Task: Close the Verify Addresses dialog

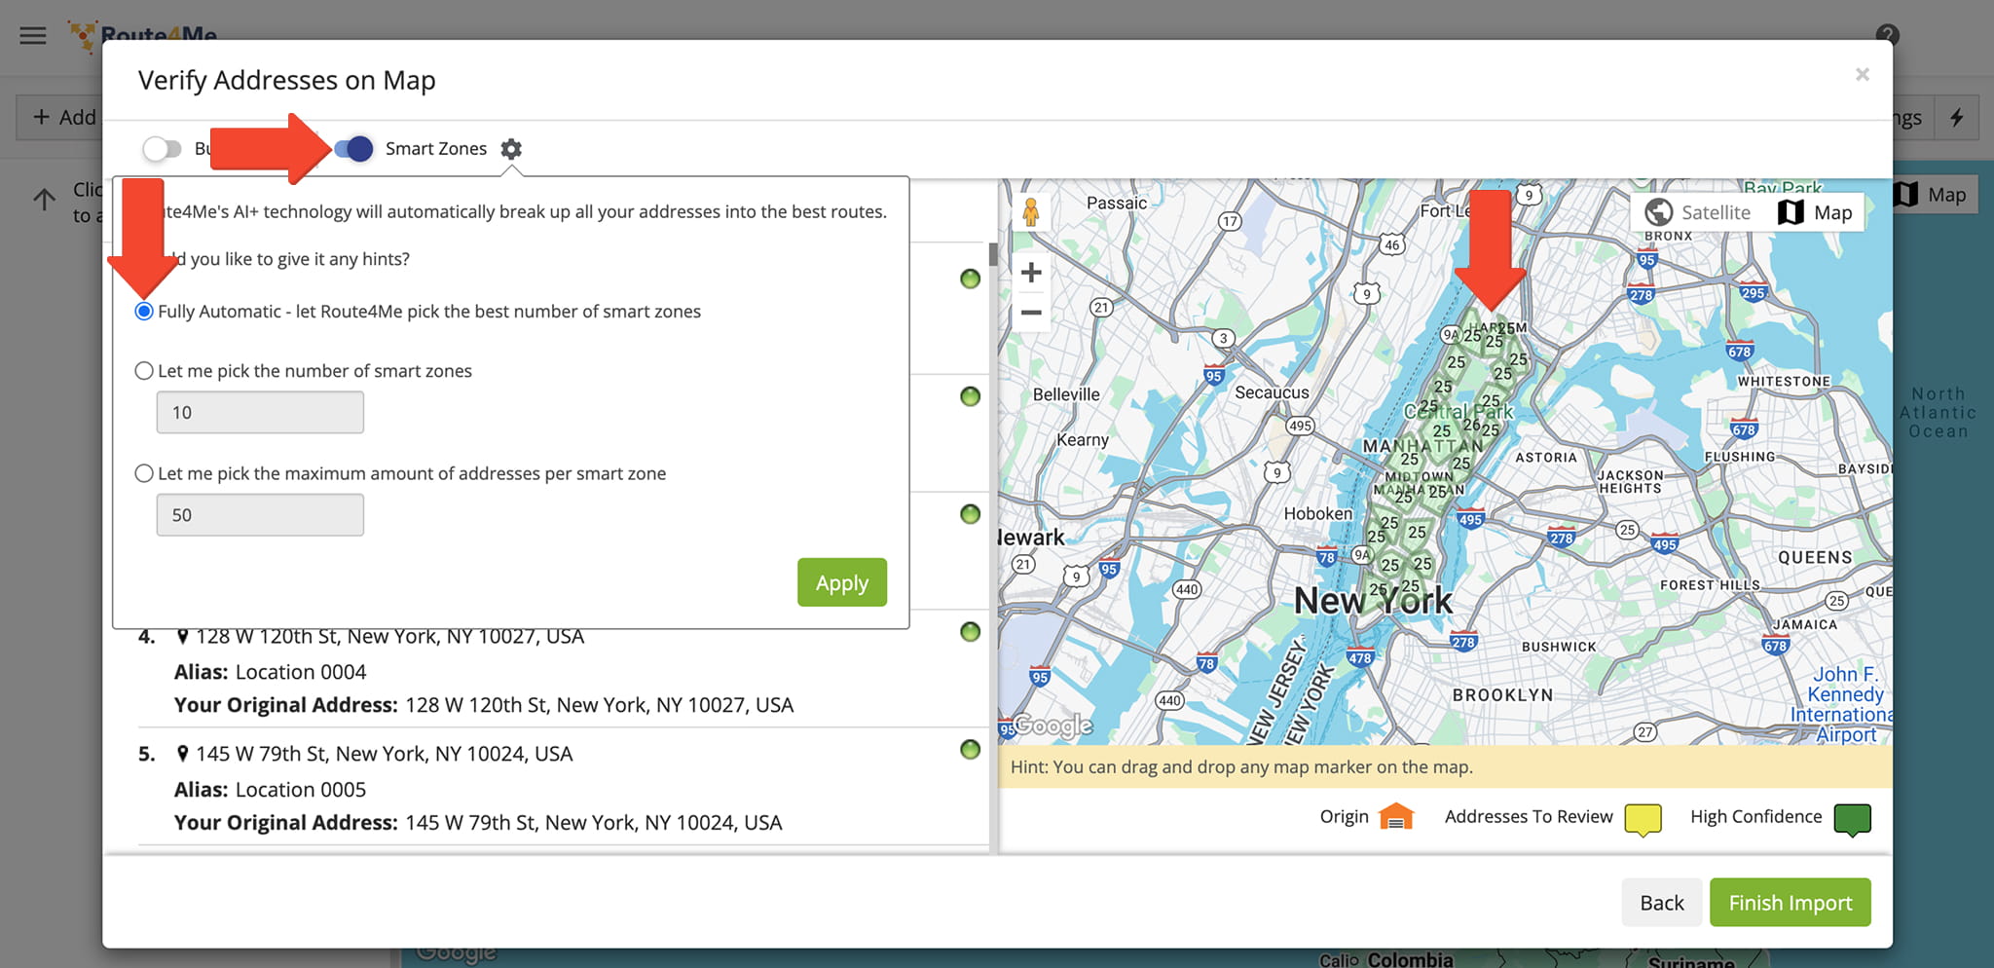Action: coord(1862,75)
